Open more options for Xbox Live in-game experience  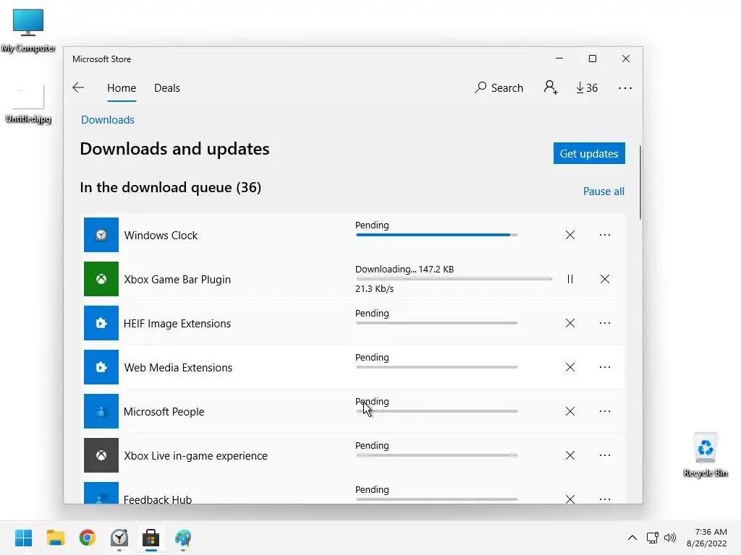click(x=604, y=455)
